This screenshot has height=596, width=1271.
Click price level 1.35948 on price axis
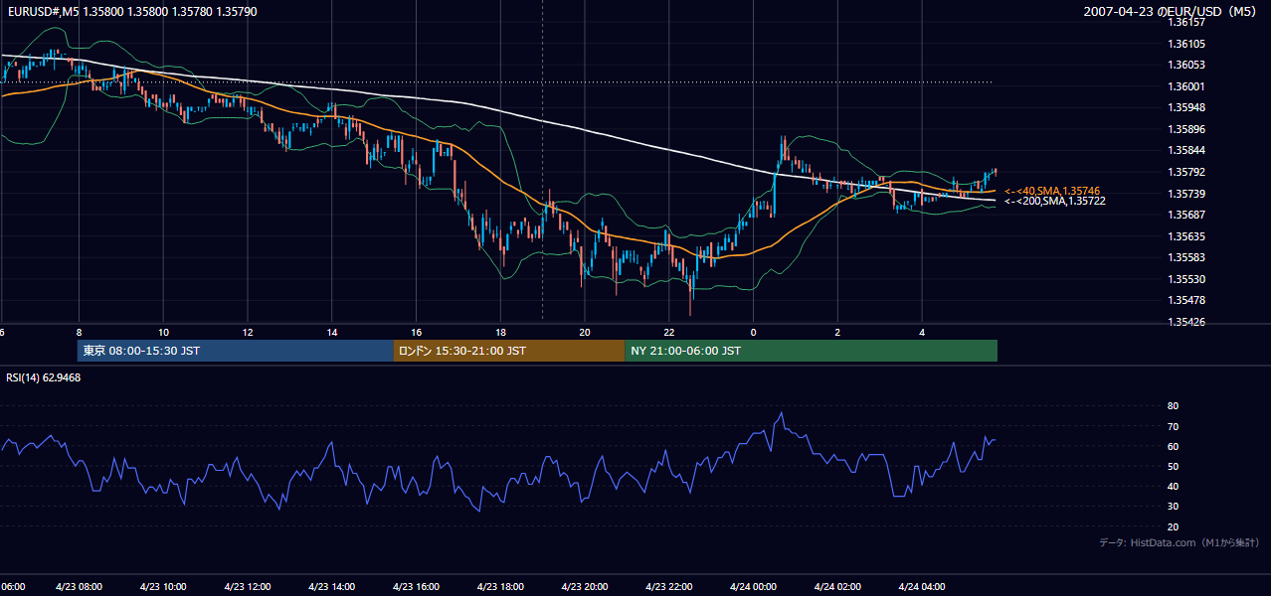(1186, 108)
